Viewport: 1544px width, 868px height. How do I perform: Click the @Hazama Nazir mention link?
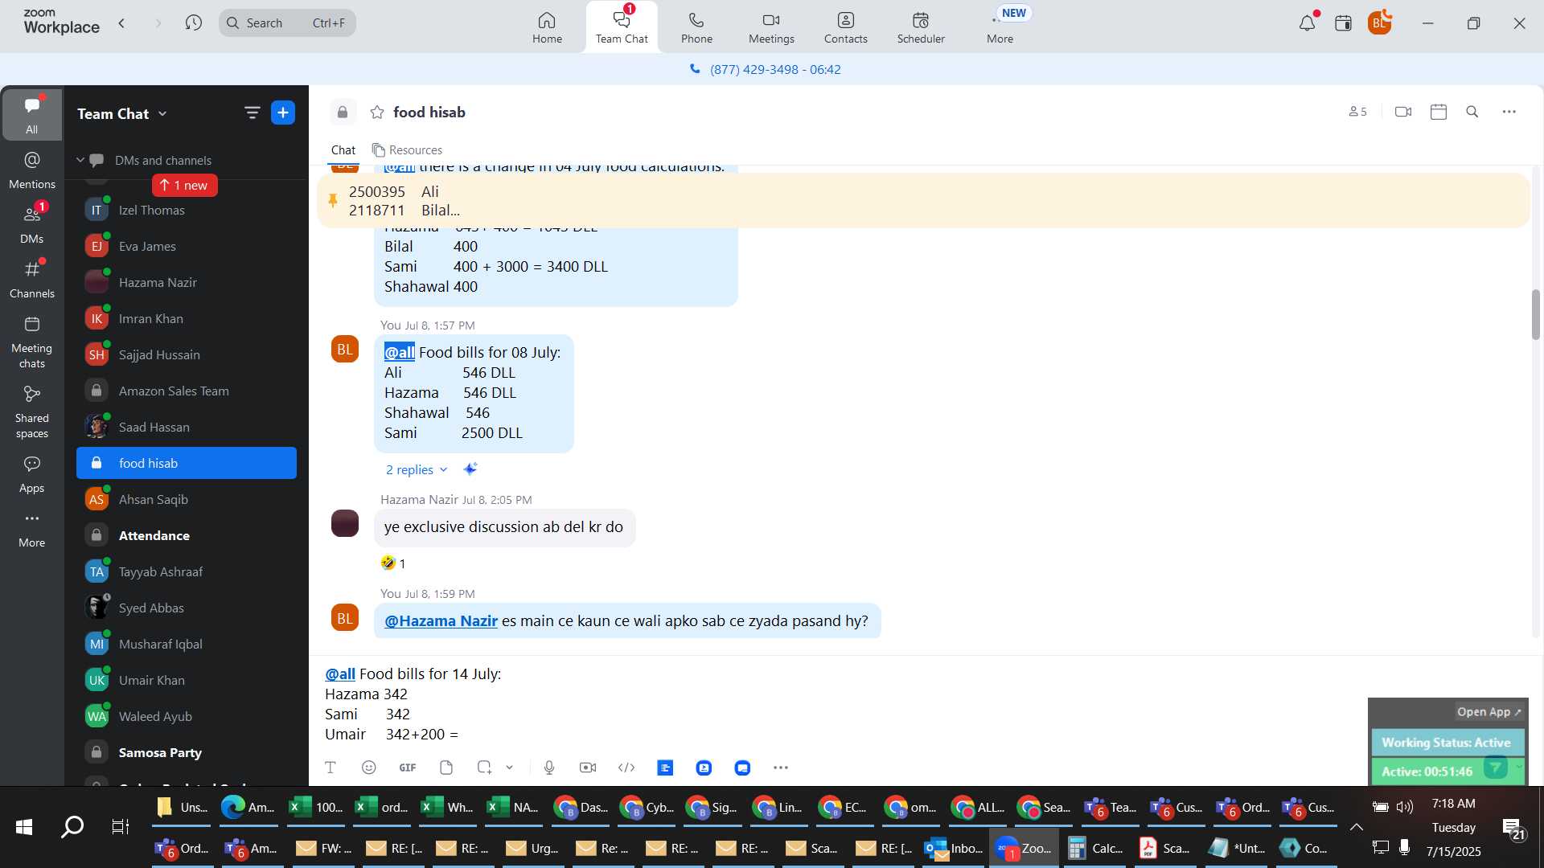tap(441, 620)
